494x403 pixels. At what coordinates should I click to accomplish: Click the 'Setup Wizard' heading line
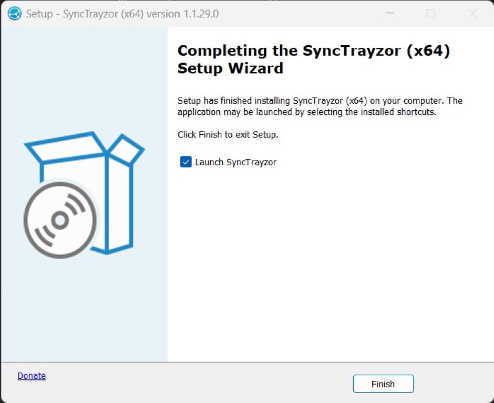click(230, 68)
